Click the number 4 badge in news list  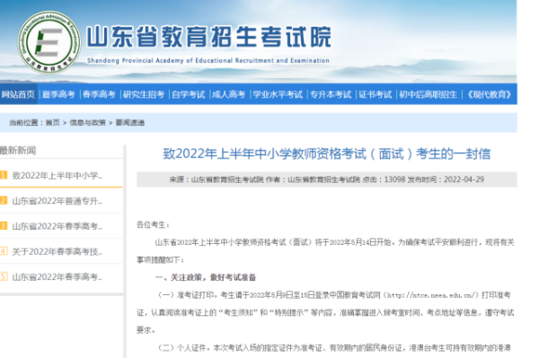tap(4, 251)
